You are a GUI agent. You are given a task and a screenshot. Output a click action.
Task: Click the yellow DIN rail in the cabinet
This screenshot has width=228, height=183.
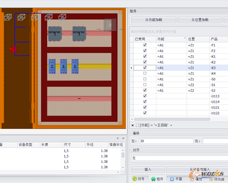click(x=95, y=67)
